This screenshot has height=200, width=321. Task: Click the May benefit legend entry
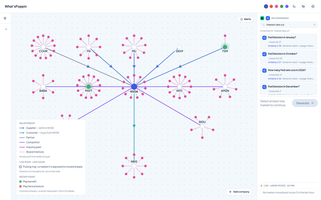(x=28, y=181)
